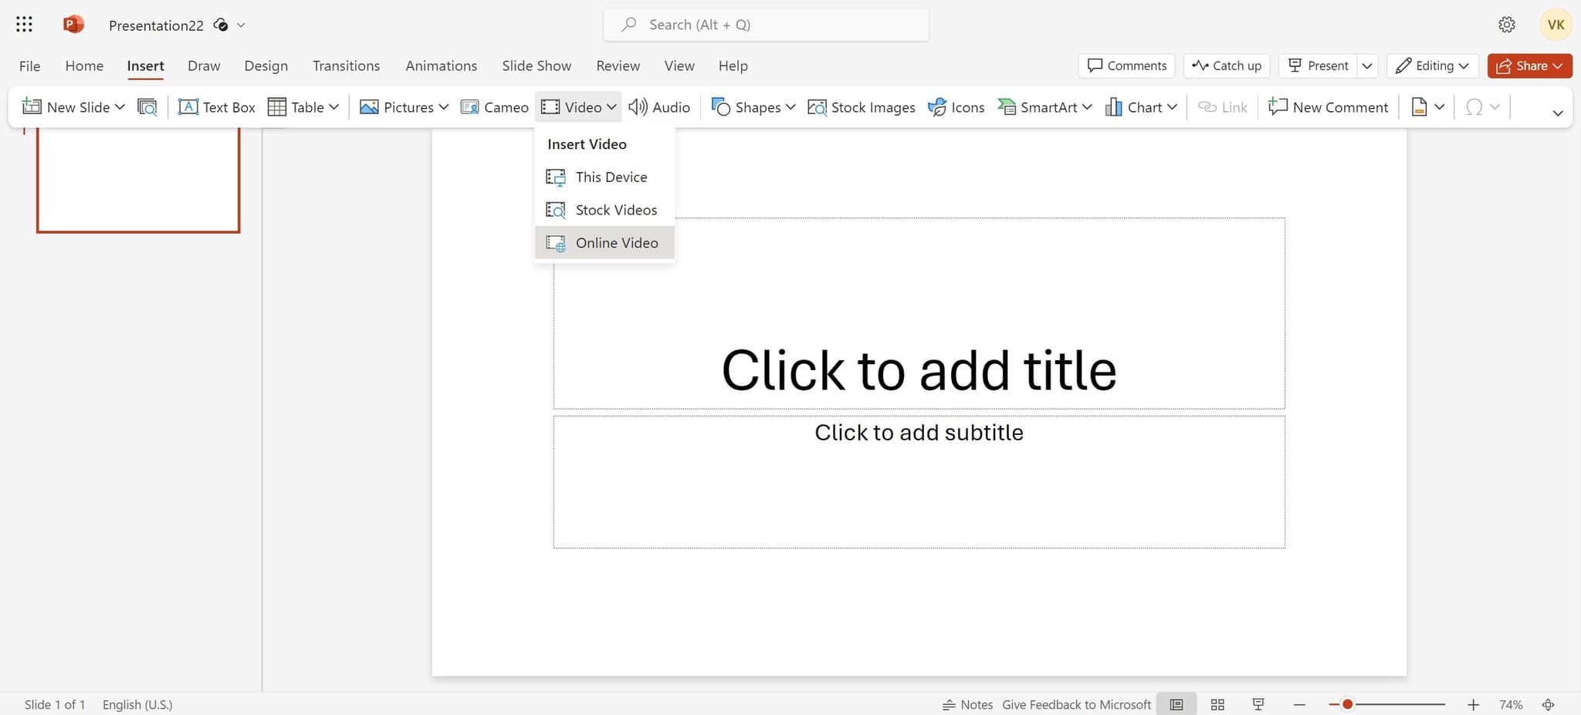Click Give Feedback to Microsoft
The image size is (1581, 715).
pos(1076,704)
